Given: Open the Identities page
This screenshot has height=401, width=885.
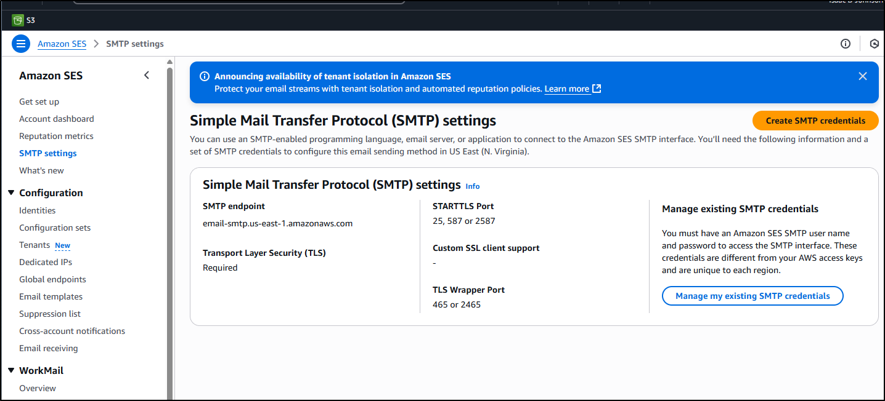Looking at the screenshot, I should [x=38, y=210].
